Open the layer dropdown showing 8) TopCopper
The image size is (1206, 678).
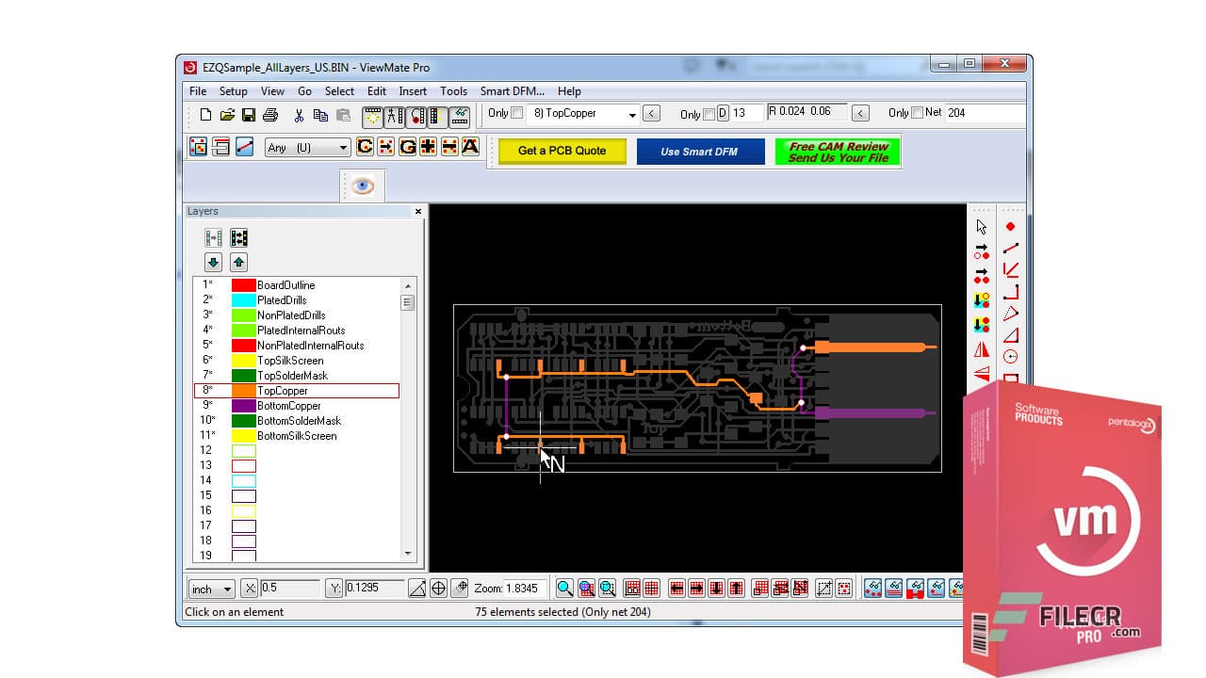[631, 113]
